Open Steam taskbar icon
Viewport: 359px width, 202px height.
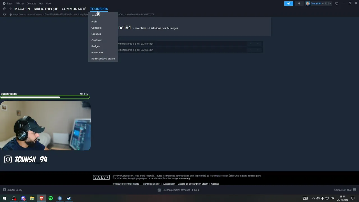(69, 198)
